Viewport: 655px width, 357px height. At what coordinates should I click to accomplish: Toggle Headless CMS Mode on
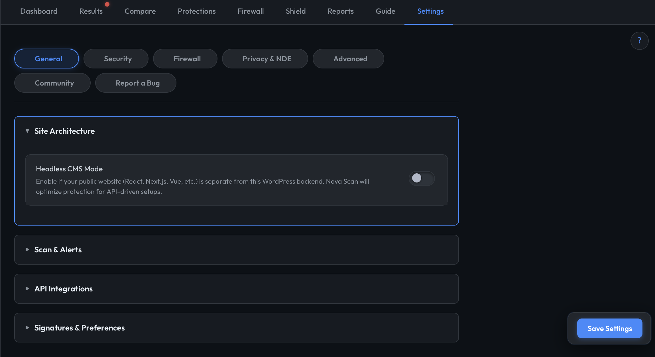point(422,178)
